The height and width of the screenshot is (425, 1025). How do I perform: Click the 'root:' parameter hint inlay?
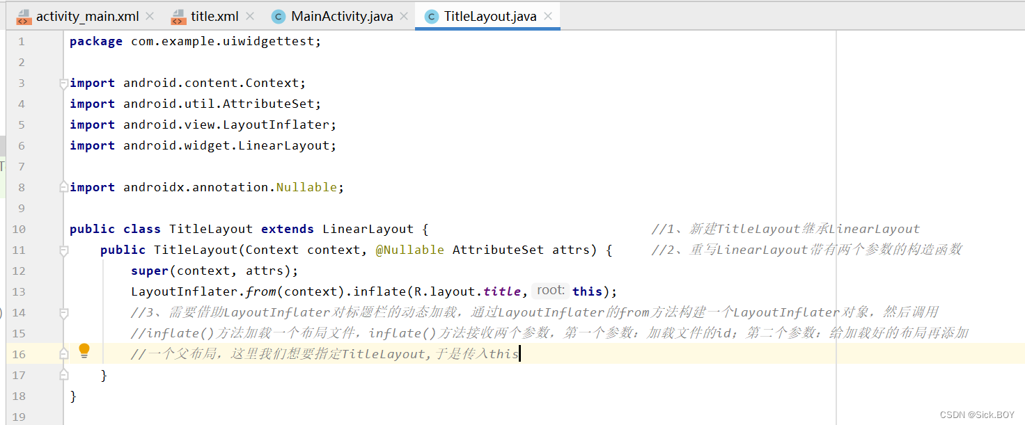click(x=549, y=290)
